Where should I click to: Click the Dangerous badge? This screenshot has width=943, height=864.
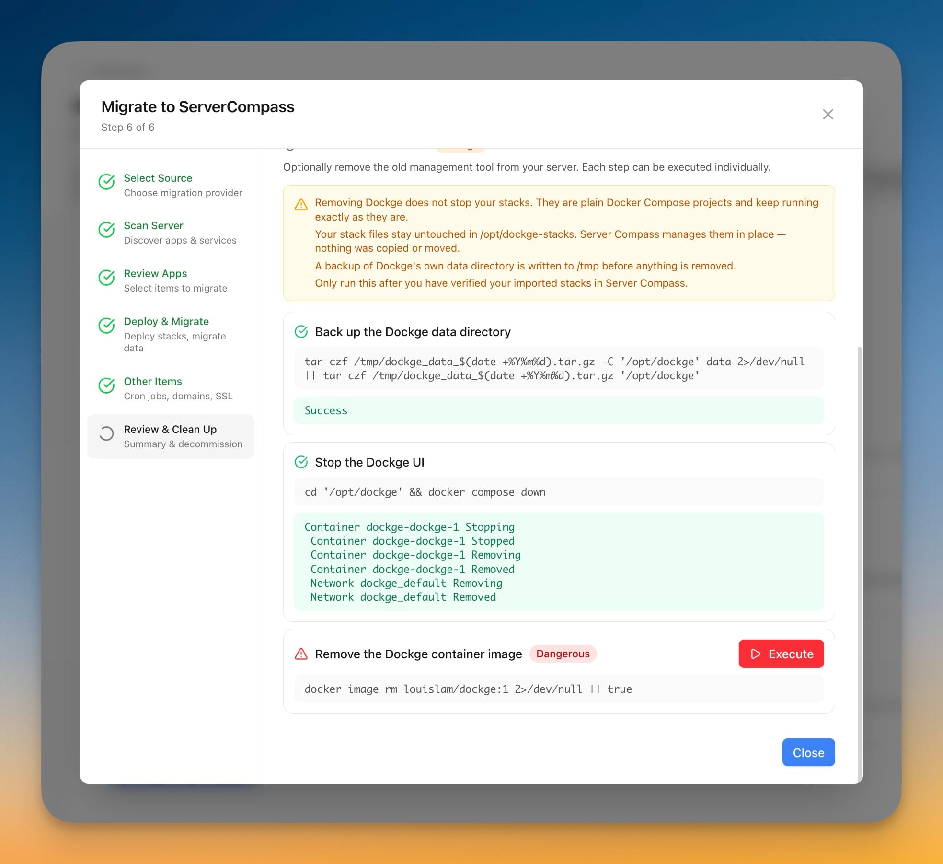(x=563, y=654)
